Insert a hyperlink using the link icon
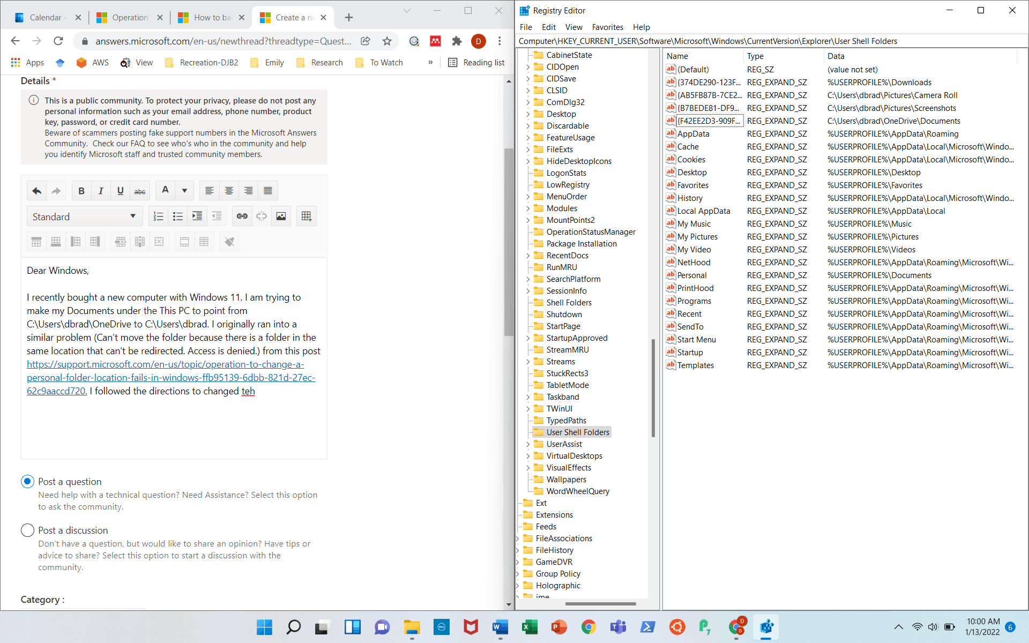 (242, 216)
